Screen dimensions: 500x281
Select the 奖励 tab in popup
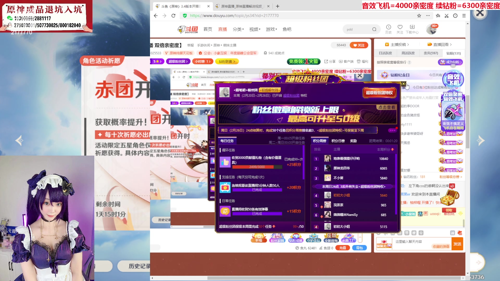pyautogui.click(x=353, y=141)
